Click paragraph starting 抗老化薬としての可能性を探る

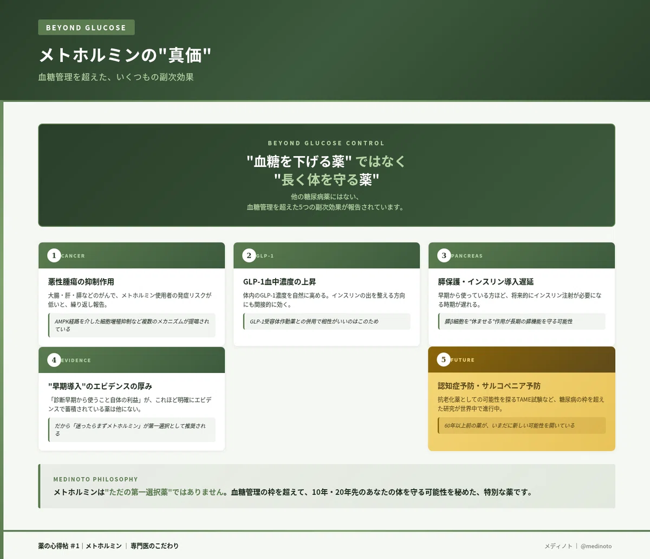[521, 404]
